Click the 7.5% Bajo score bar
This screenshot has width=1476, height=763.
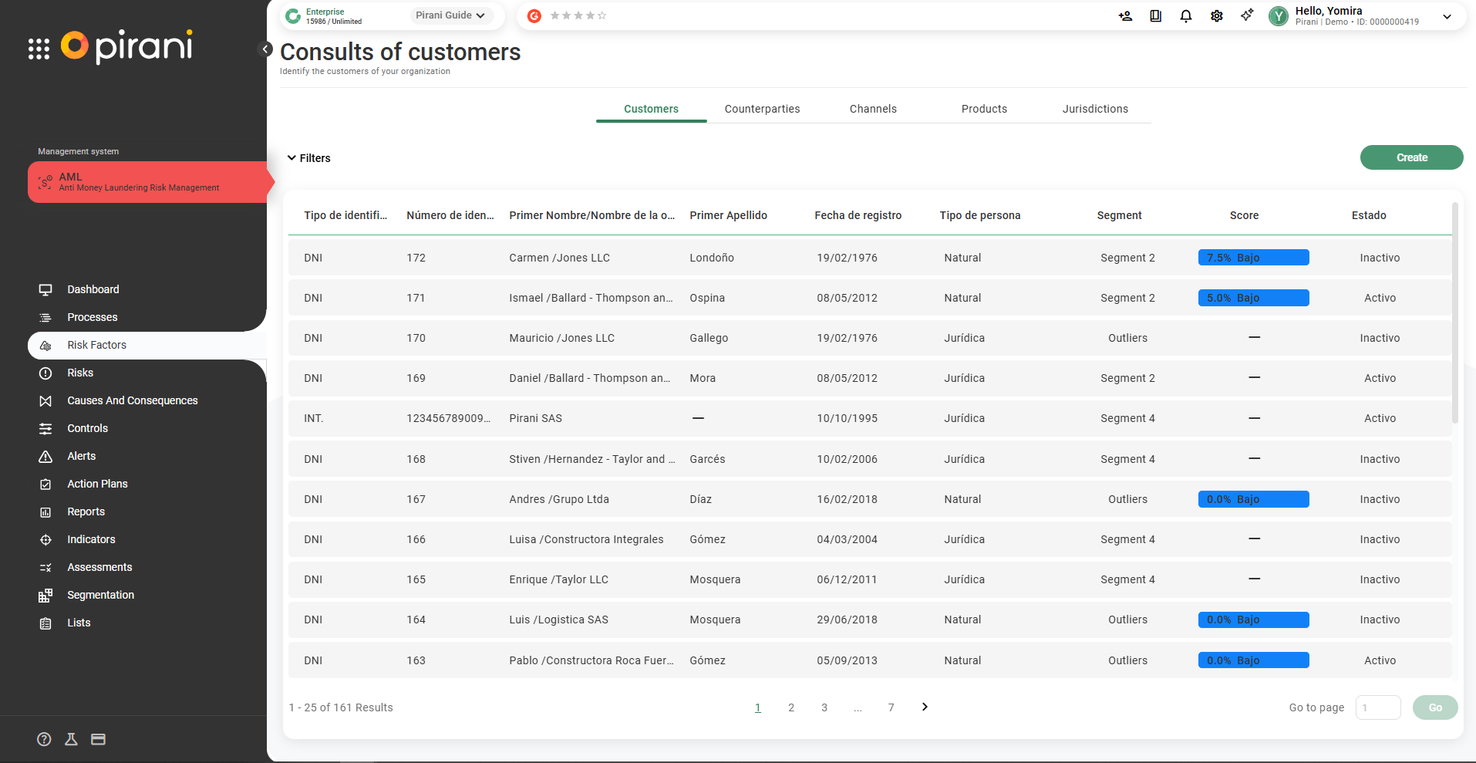pos(1253,258)
